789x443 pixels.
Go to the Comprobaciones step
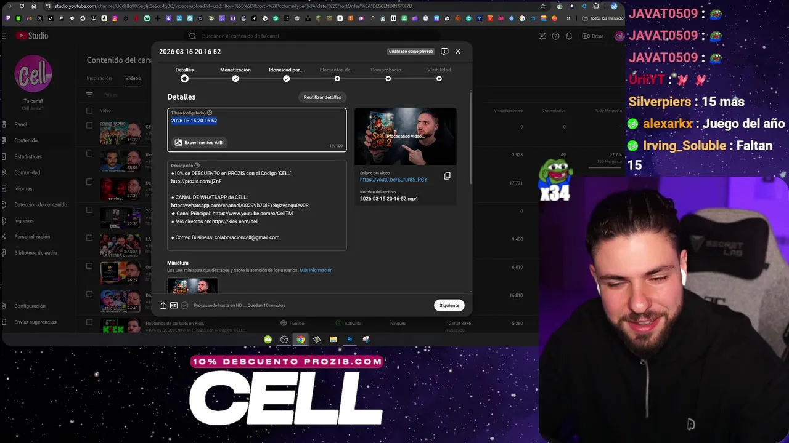388,74
